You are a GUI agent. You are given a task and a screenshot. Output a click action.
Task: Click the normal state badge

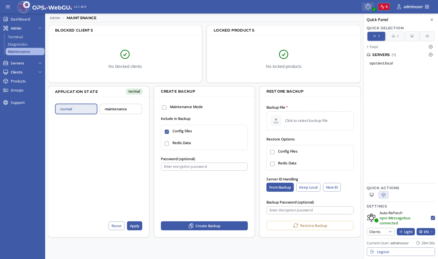pos(134,91)
